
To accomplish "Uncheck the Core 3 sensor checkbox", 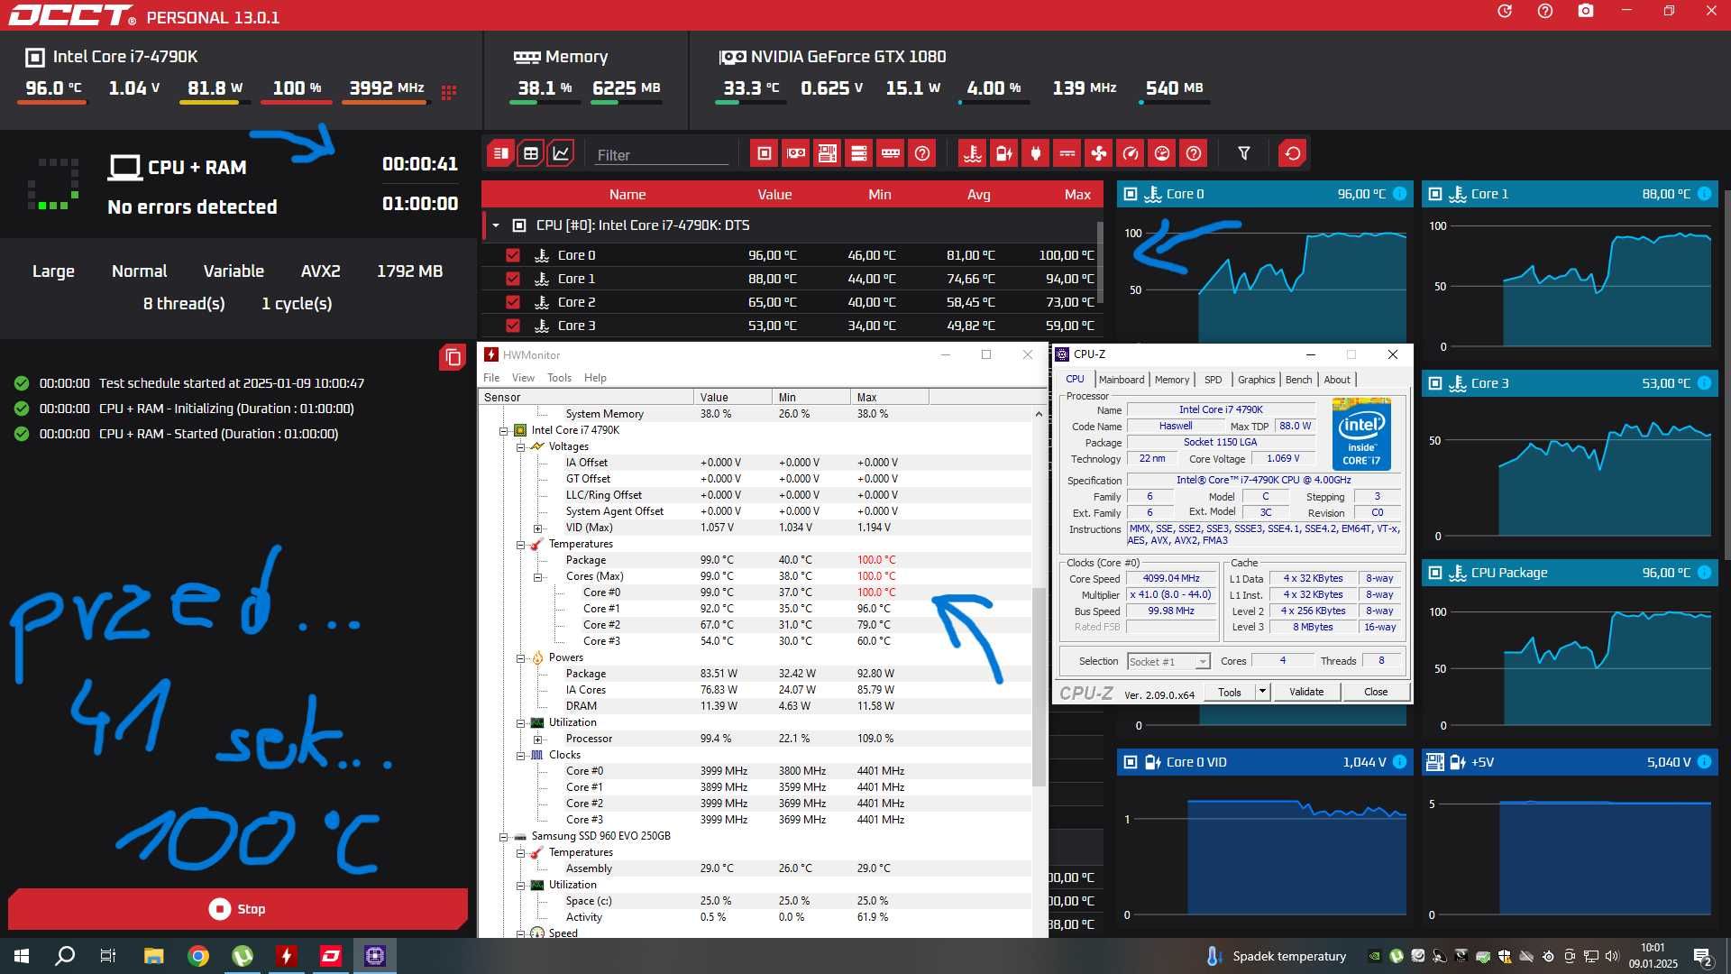I will 513,326.
